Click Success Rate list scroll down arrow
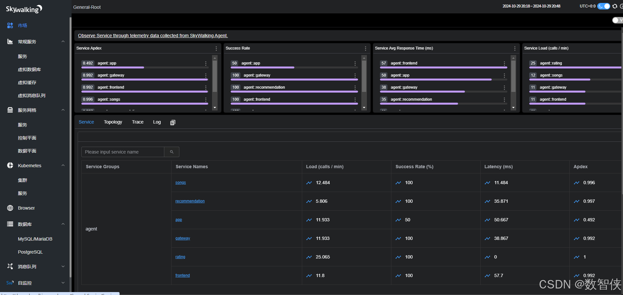The height and width of the screenshot is (295, 623). click(x=364, y=108)
